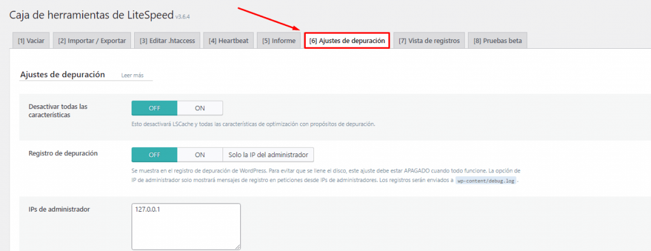Viewport: 651px width, 251px height.
Task: Select the Ajustes de depuración tab
Action: (x=346, y=41)
